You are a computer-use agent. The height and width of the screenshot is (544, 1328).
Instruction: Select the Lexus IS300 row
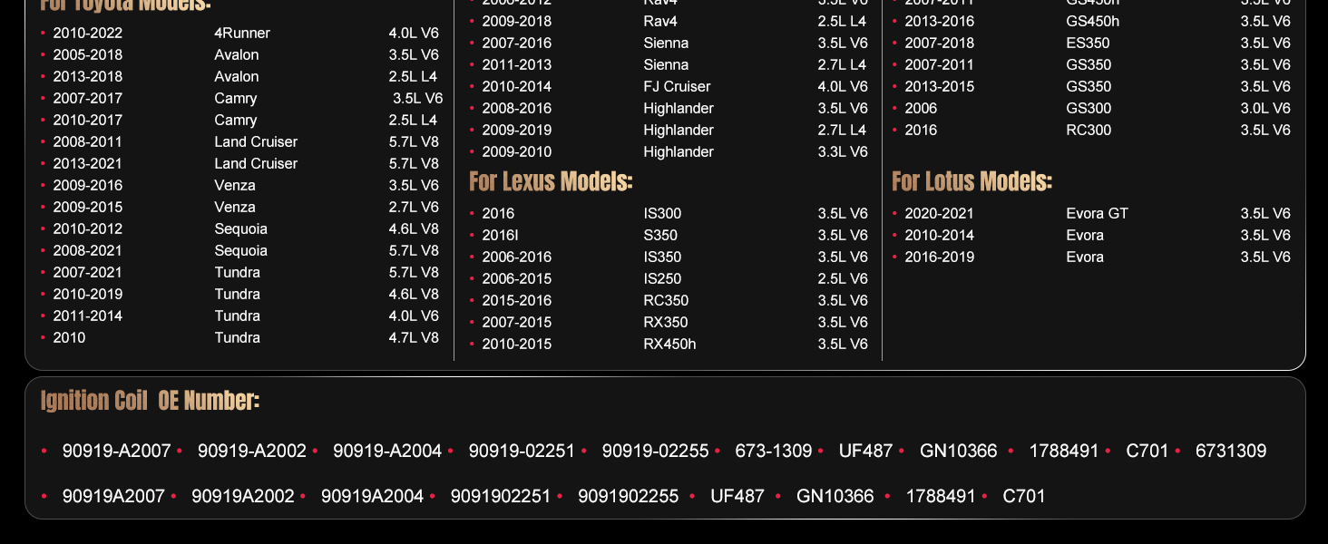tap(662, 214)
